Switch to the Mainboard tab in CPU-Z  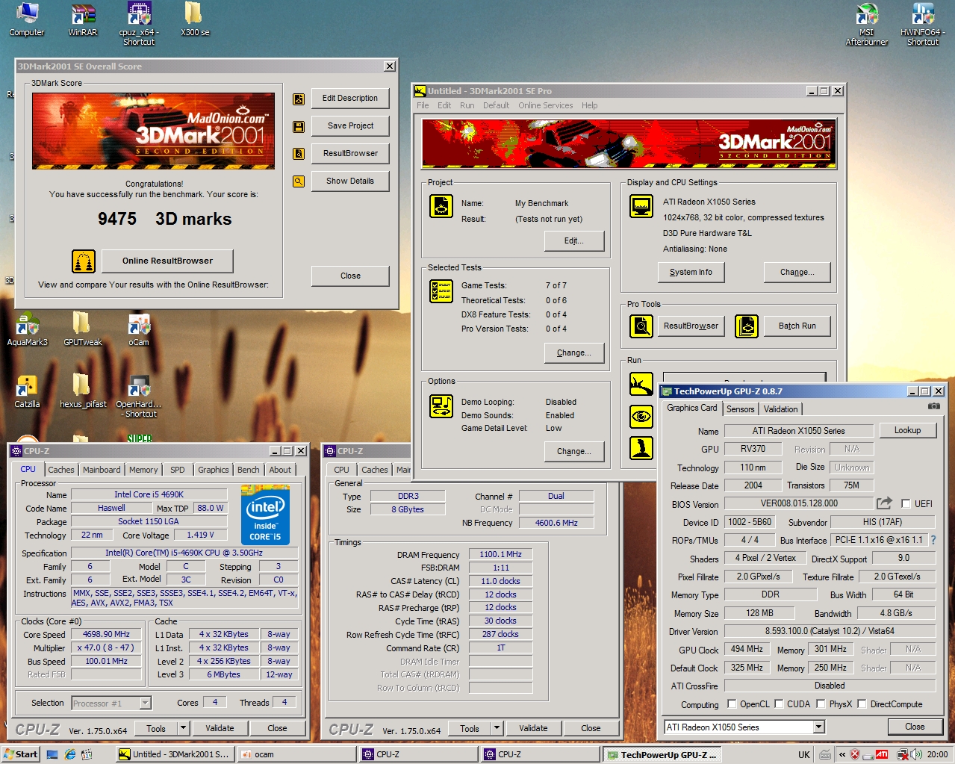coord(102,470)
